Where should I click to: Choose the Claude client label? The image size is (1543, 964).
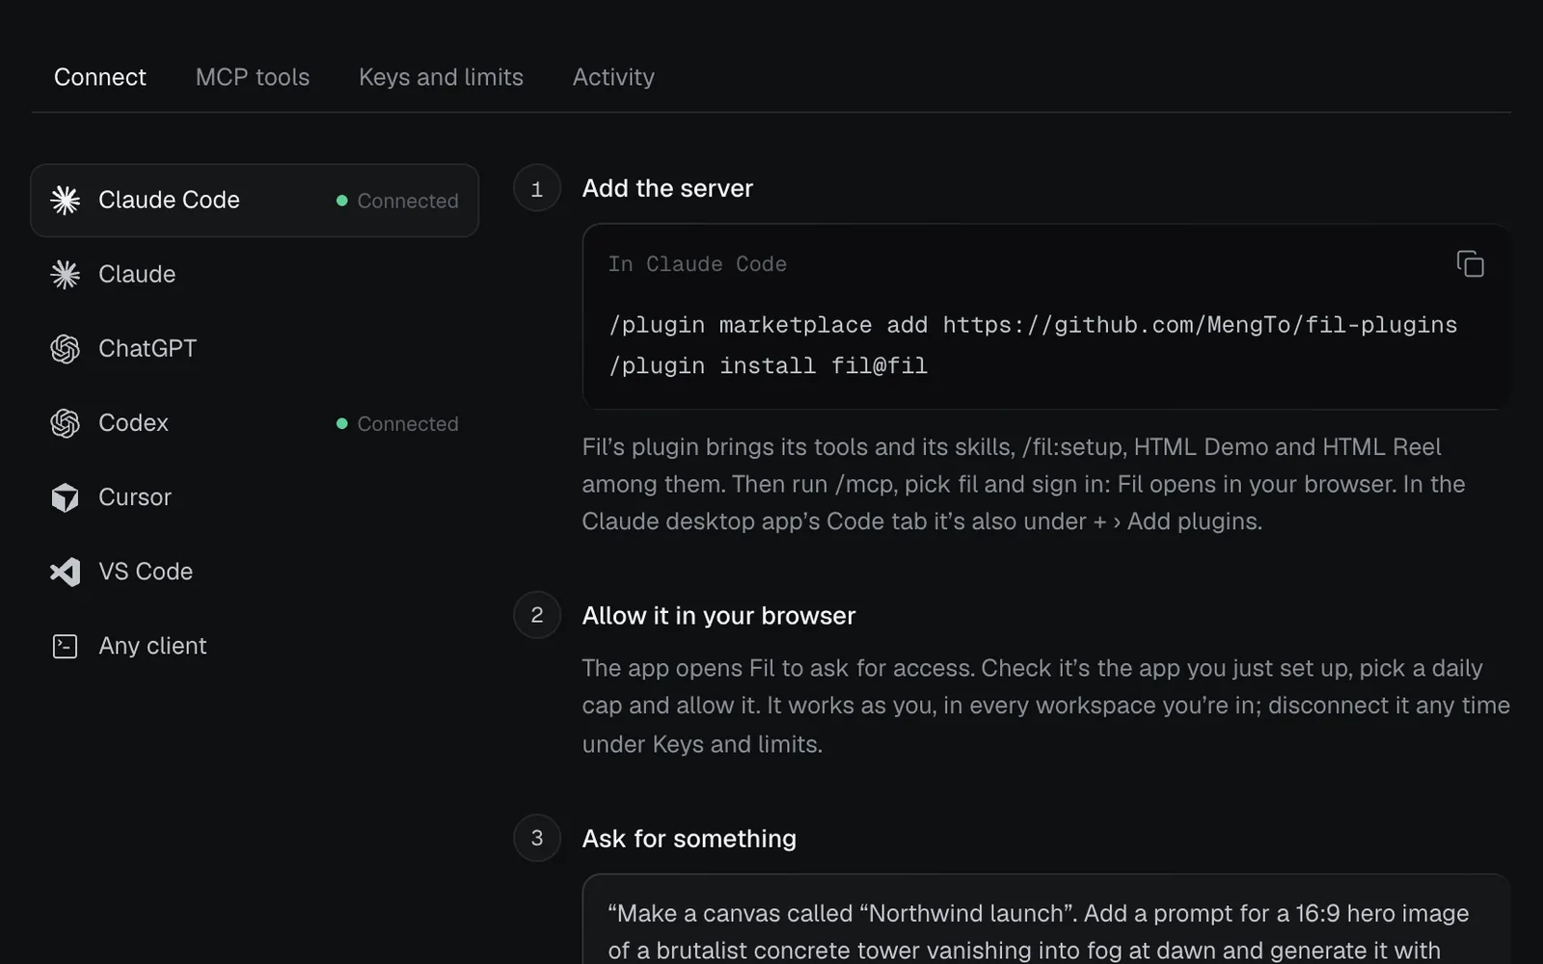click(137, 275)
